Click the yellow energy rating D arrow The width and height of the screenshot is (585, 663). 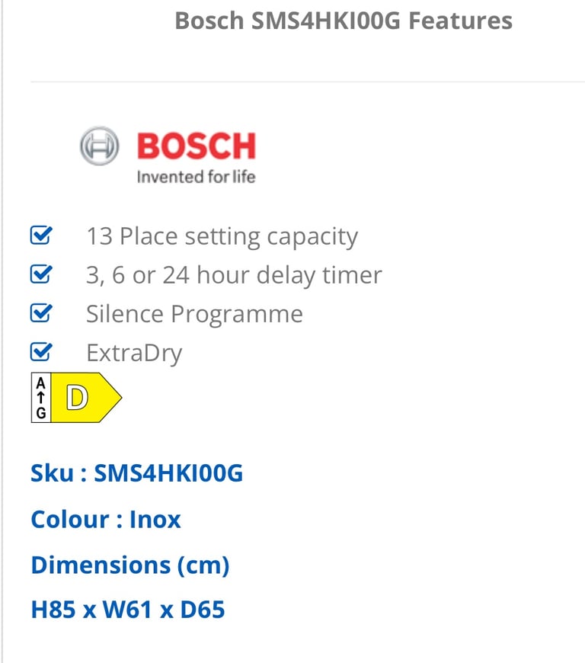coord(84,398)
